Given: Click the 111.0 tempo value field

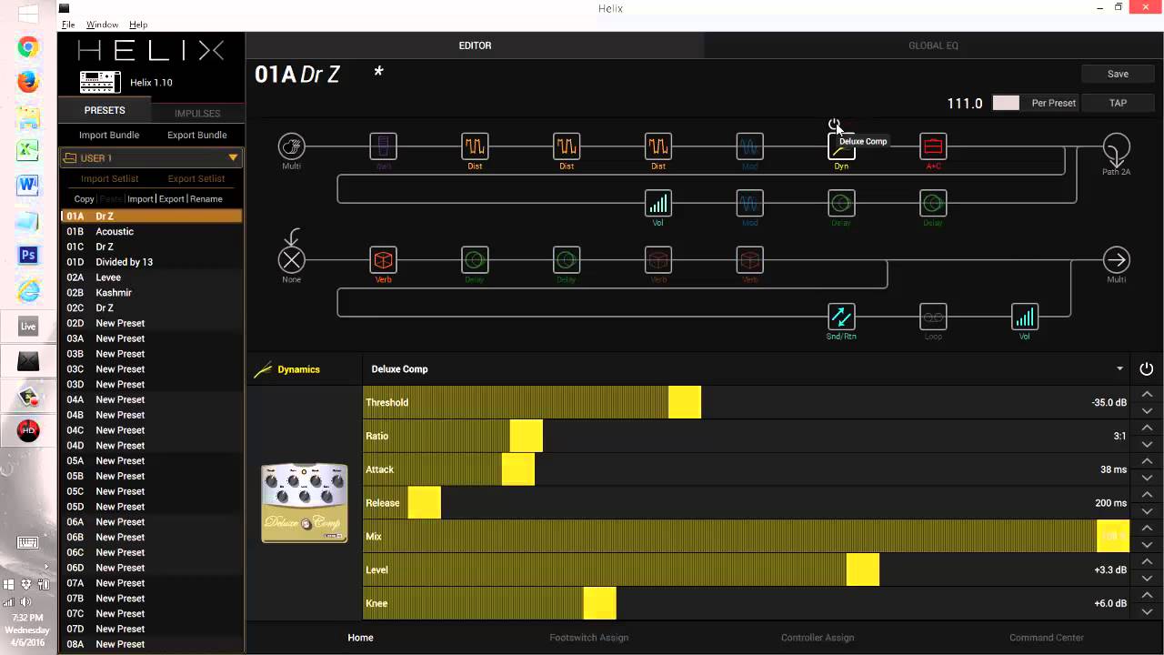Looking at the screenshot, I should [x=965, y=104].
